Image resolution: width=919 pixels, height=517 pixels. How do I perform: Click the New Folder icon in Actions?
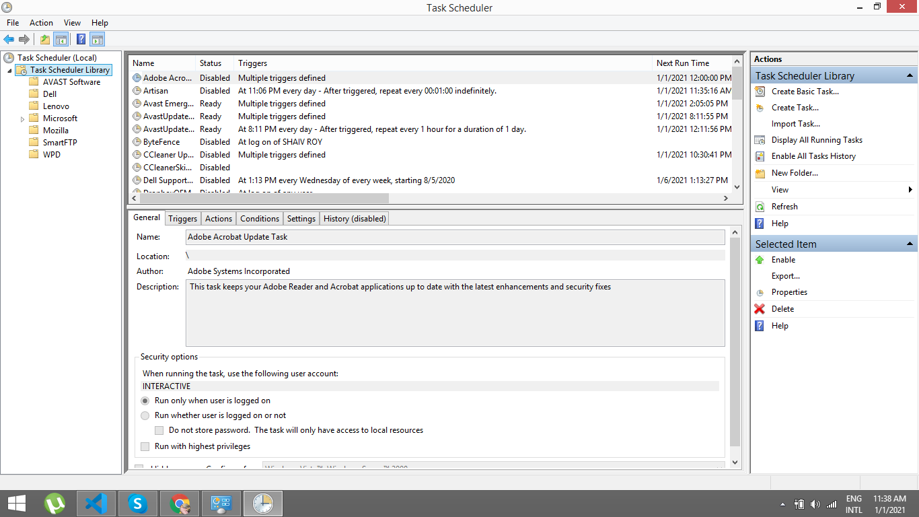pos(760,173)
